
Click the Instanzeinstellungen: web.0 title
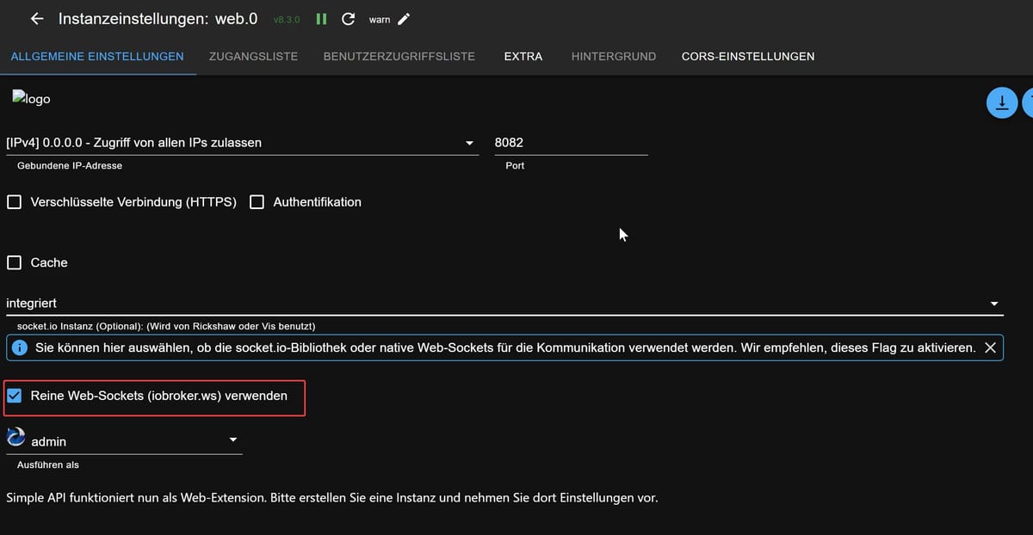[x=158, y=19]
